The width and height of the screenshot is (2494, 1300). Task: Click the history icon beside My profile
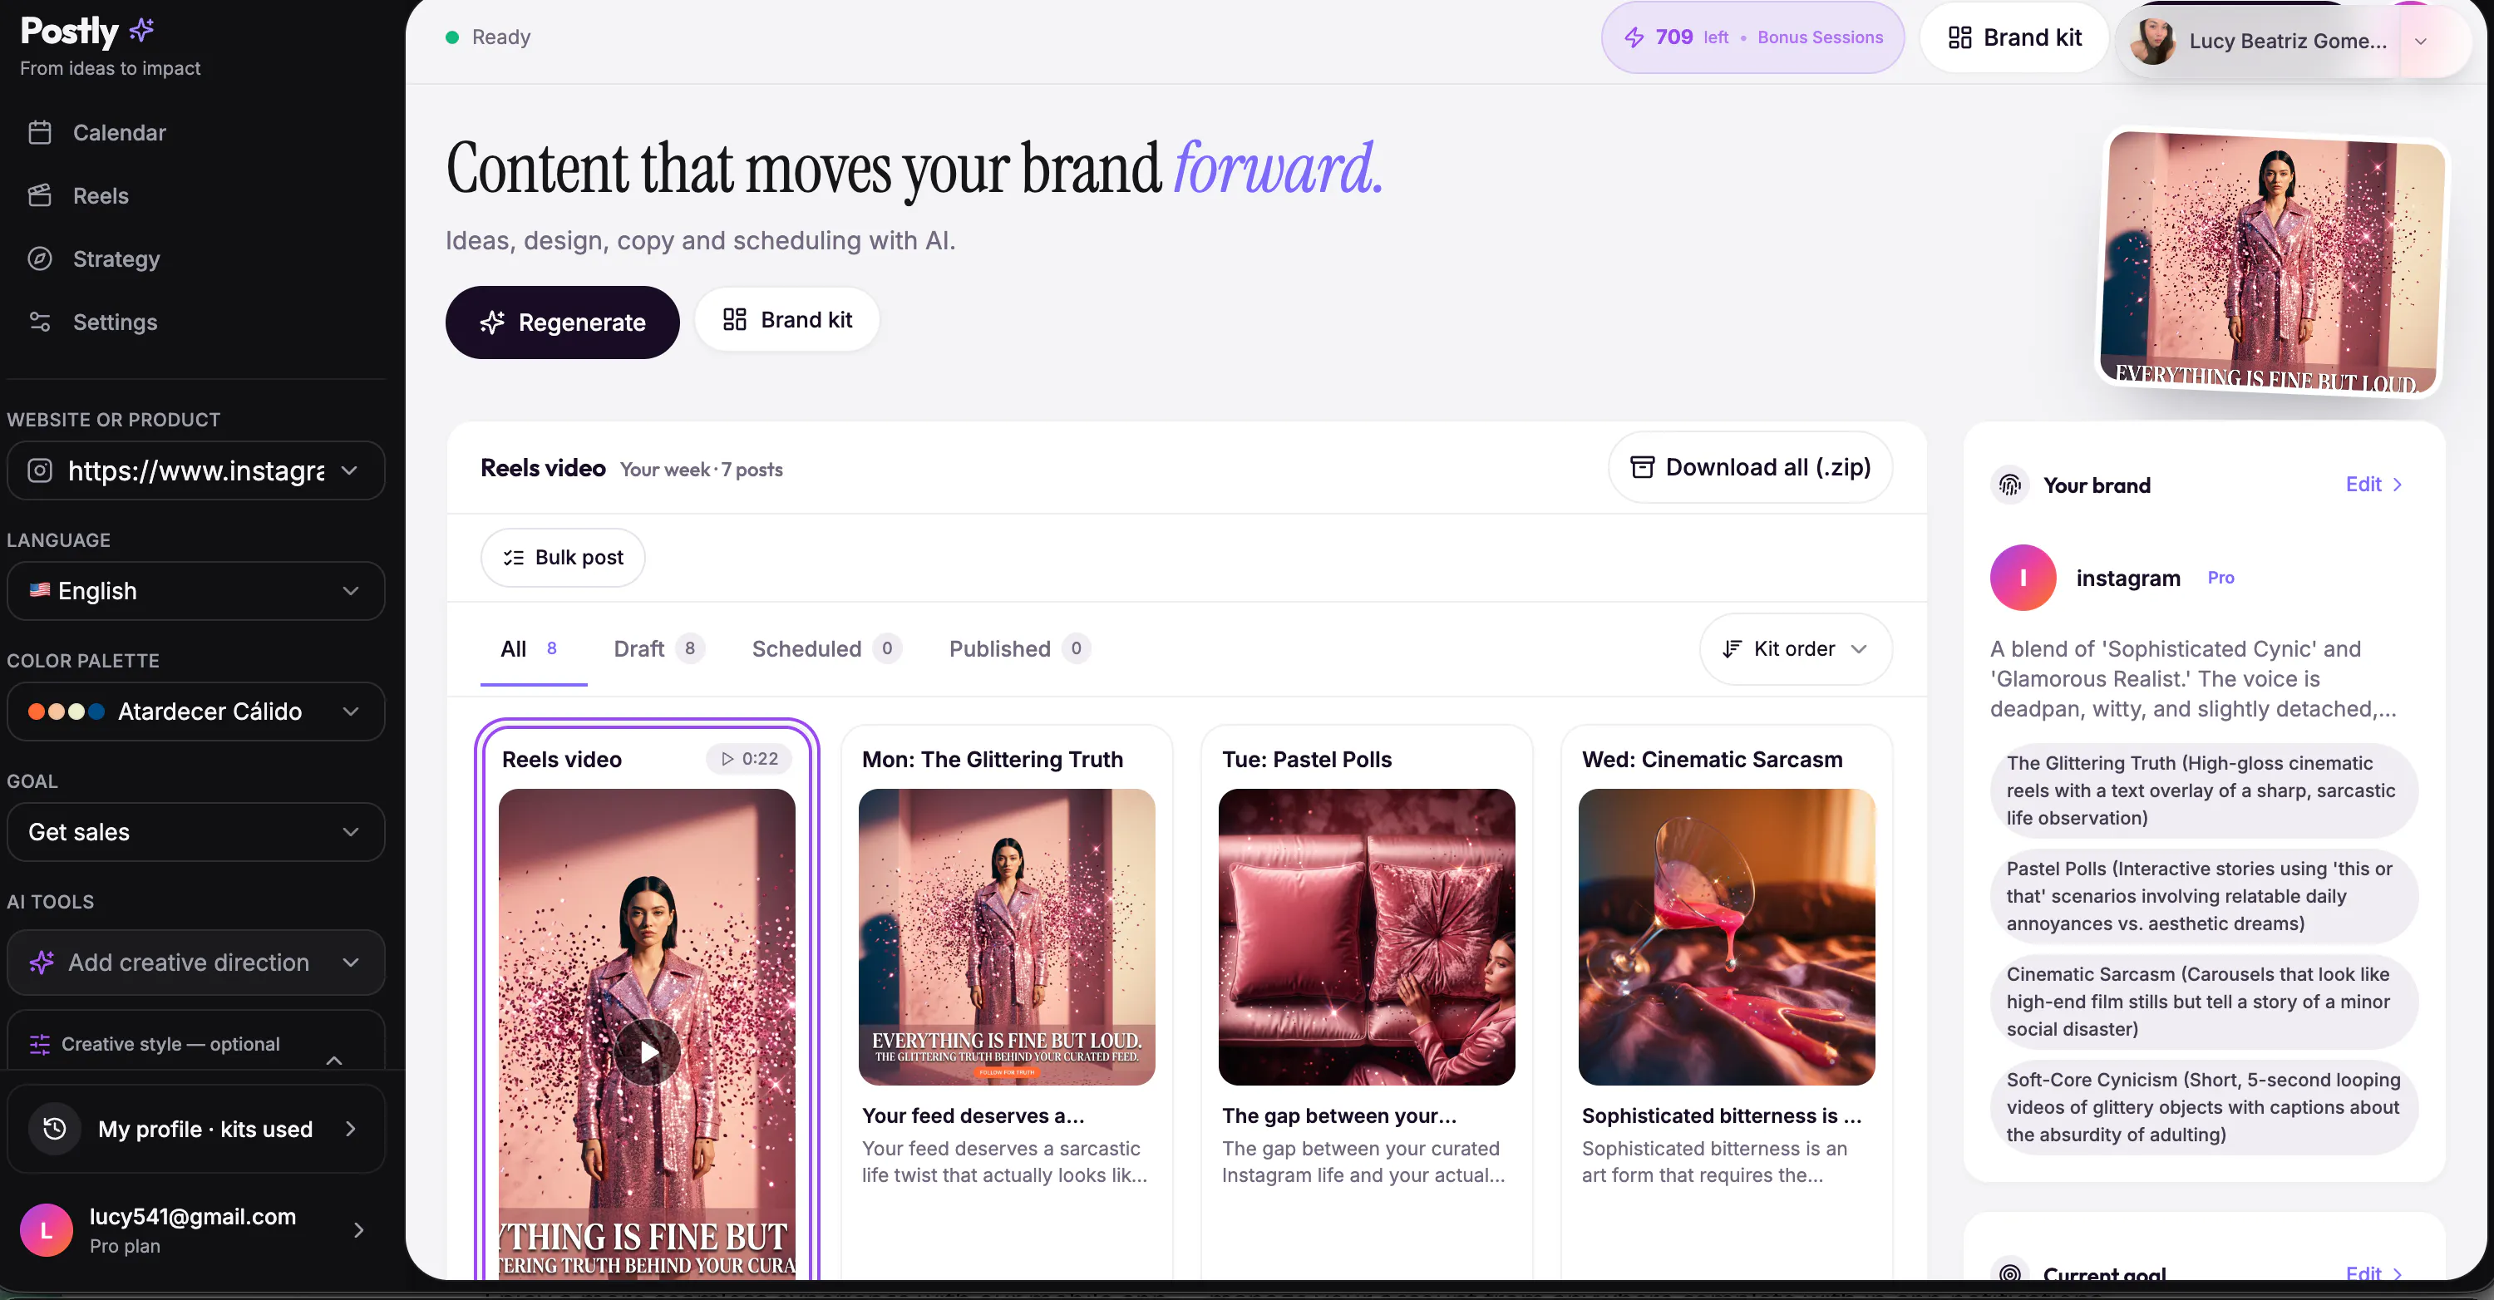click(x=54, y=1129)
